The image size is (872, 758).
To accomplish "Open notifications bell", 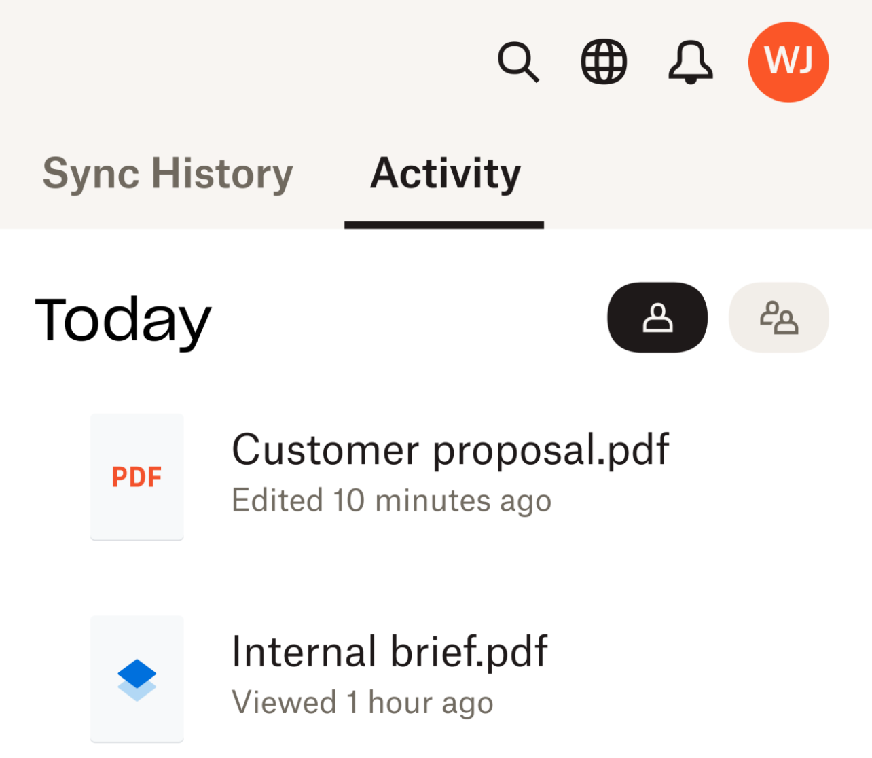I will 690,62.
